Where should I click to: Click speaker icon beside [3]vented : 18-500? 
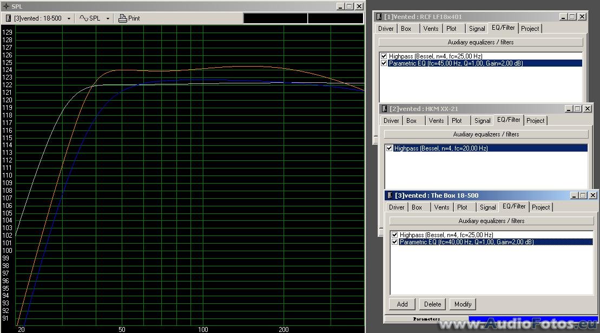tap(8, 18)
